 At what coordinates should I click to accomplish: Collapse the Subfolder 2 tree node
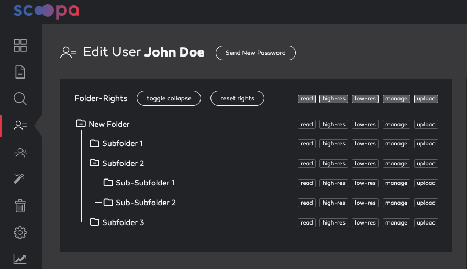coord(94,162)
